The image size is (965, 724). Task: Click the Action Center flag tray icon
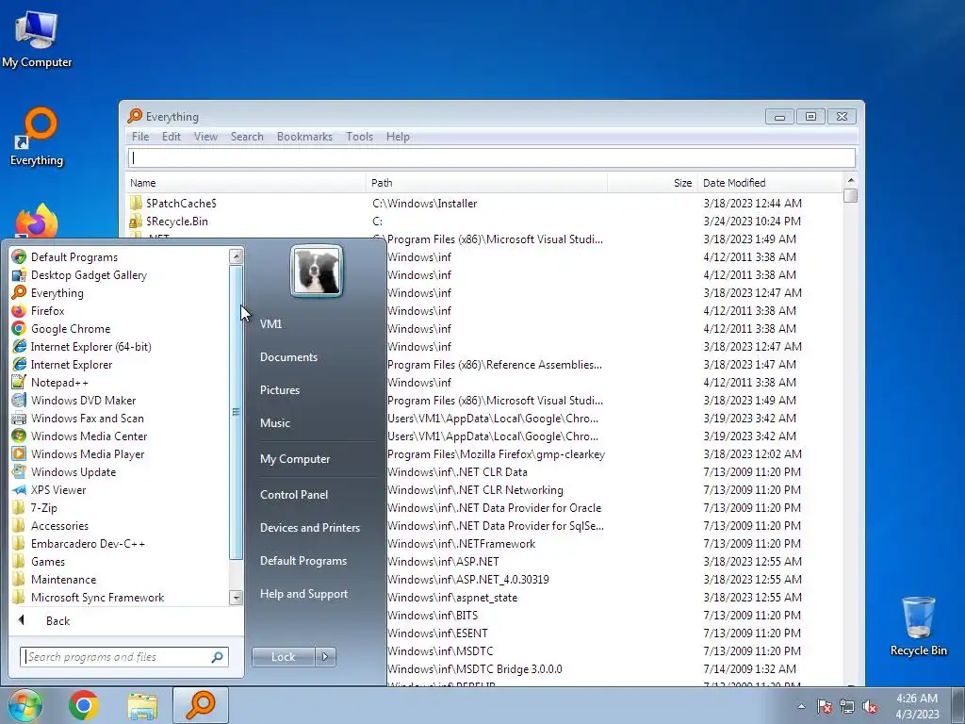pos(825,706)
